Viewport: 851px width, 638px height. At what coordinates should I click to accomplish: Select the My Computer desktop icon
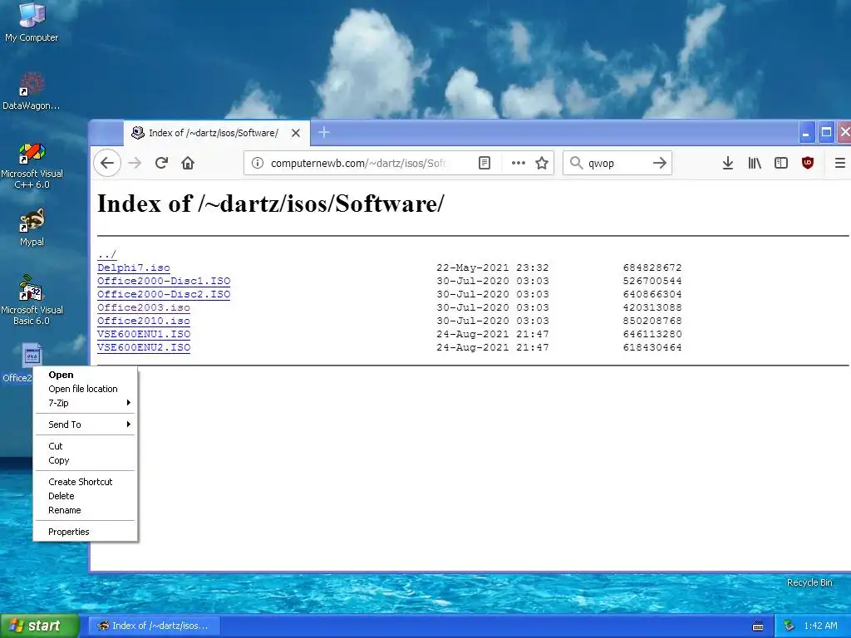click(x=32, y=22)
